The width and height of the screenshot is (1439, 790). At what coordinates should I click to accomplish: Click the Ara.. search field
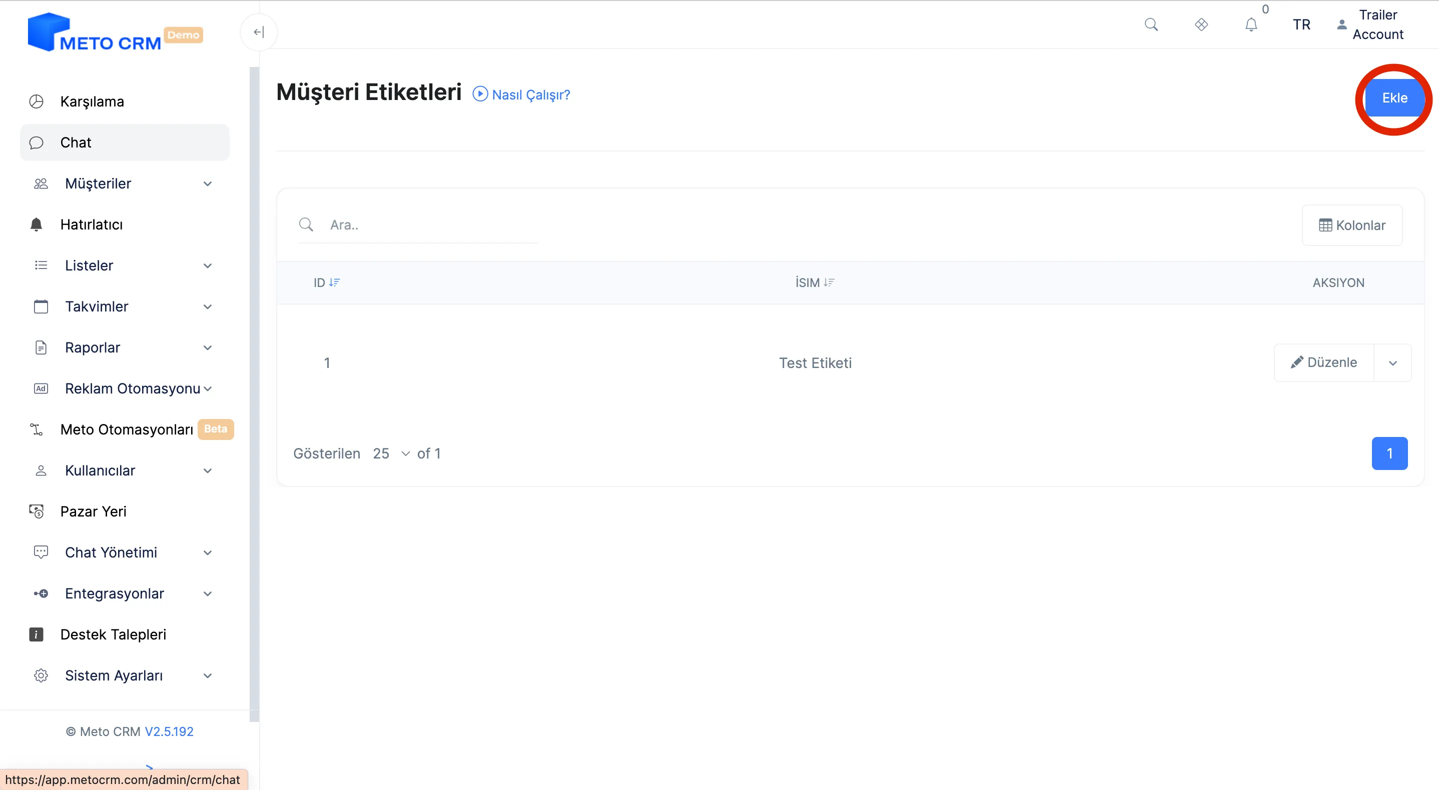pyautogui.click(x=433, y=225)
